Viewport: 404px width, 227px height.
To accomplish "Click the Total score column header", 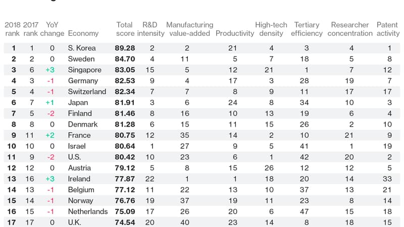I will pyautogui.click(x=125, y=29).
